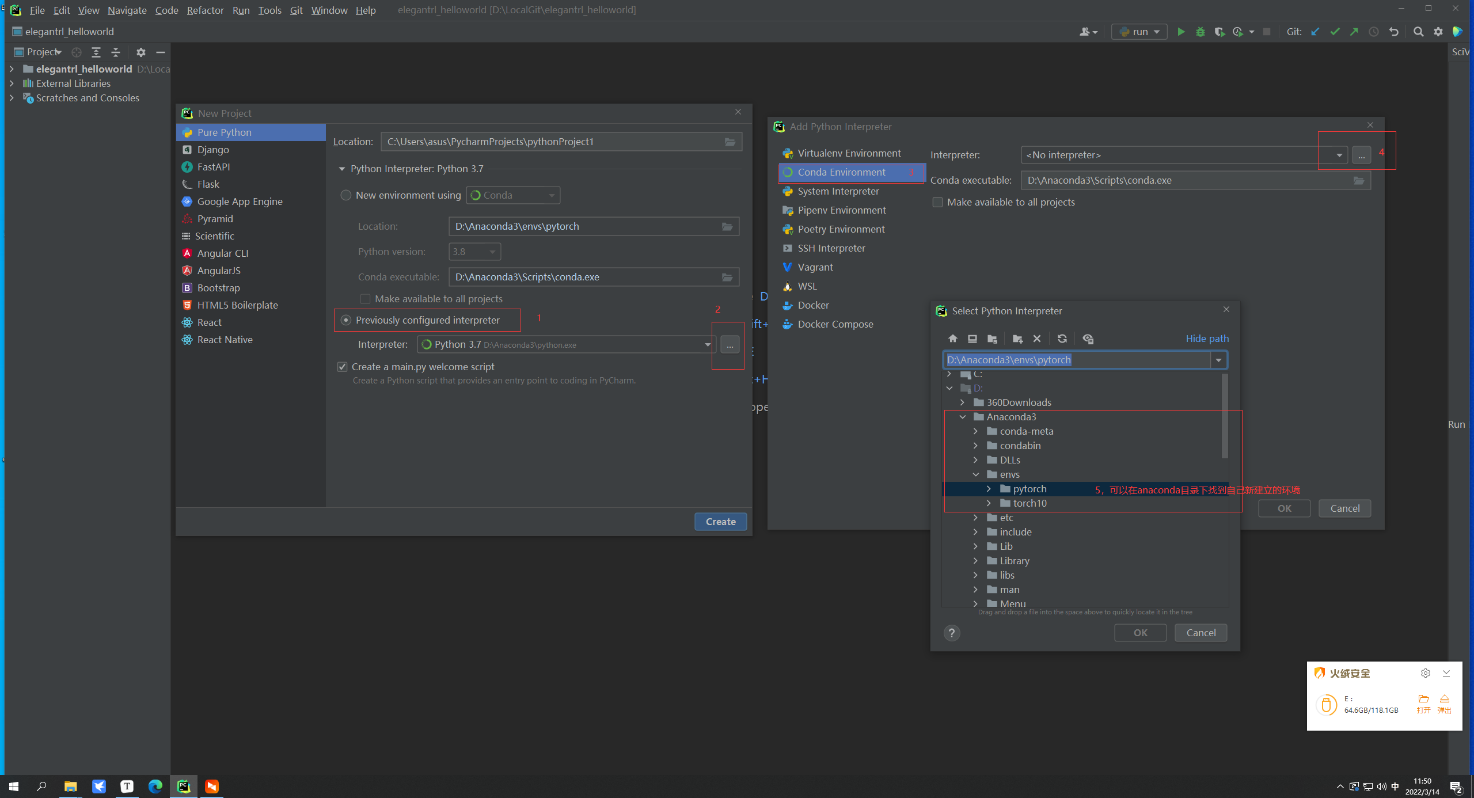Collapse Python Interpreter section

(342, 169)
